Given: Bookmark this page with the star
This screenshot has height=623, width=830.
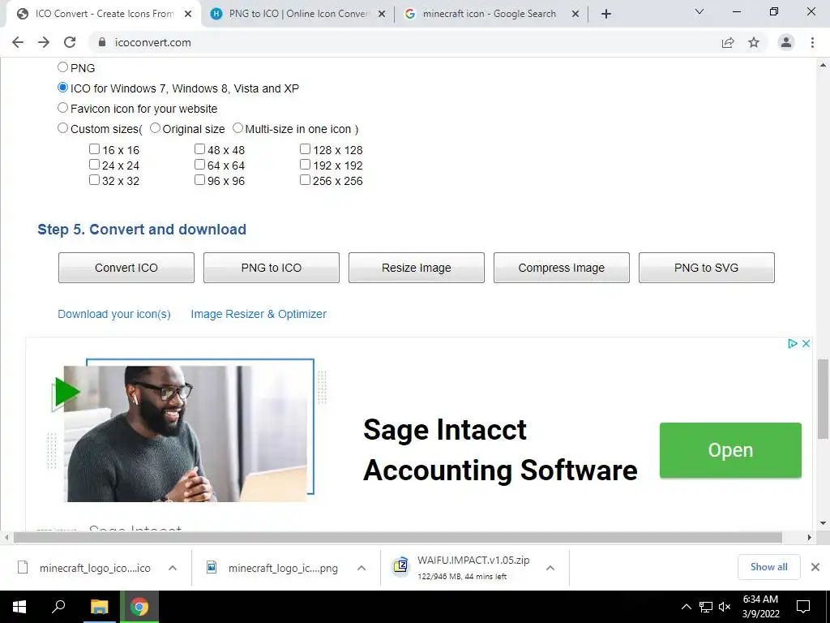Looking at the screenshot, I should [754, 42].
